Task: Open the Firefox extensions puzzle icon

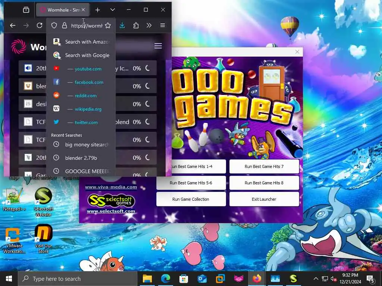Action: pyautogui.click(x=136, y=25)
